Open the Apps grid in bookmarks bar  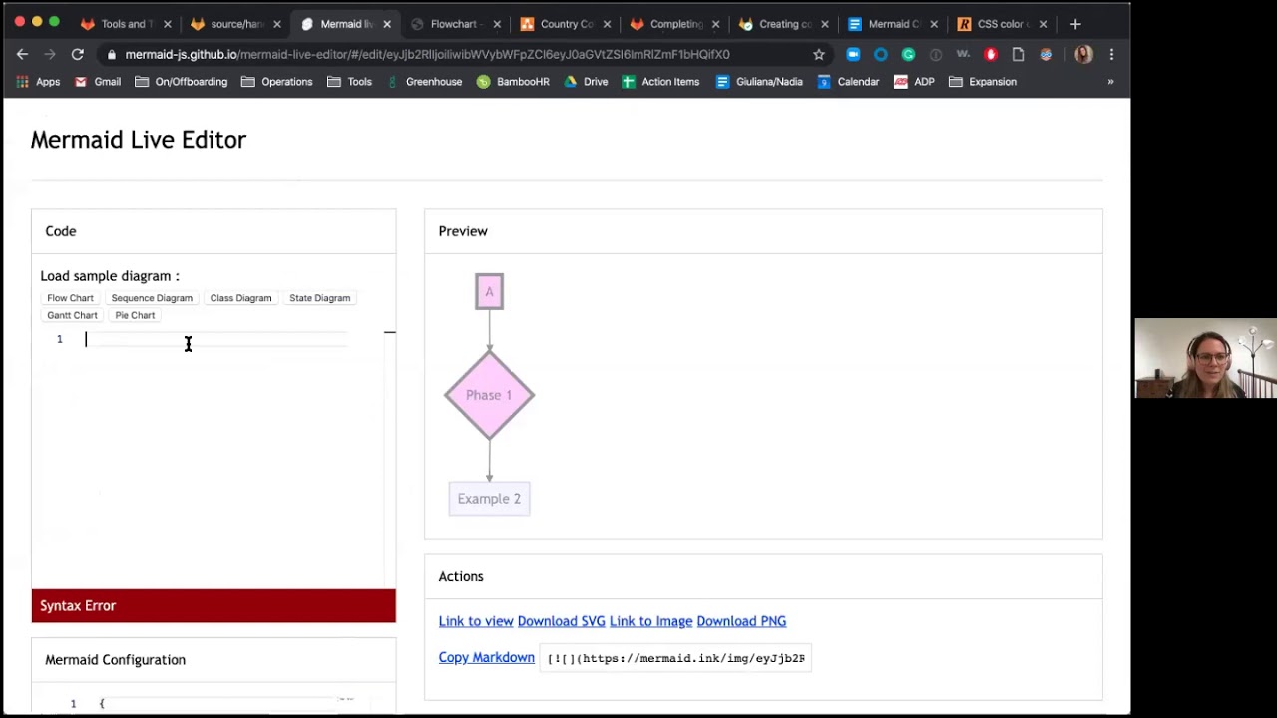[38, 82]
